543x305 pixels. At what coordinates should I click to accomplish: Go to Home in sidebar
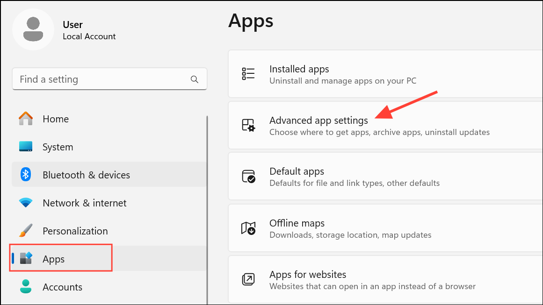(55, 119)
